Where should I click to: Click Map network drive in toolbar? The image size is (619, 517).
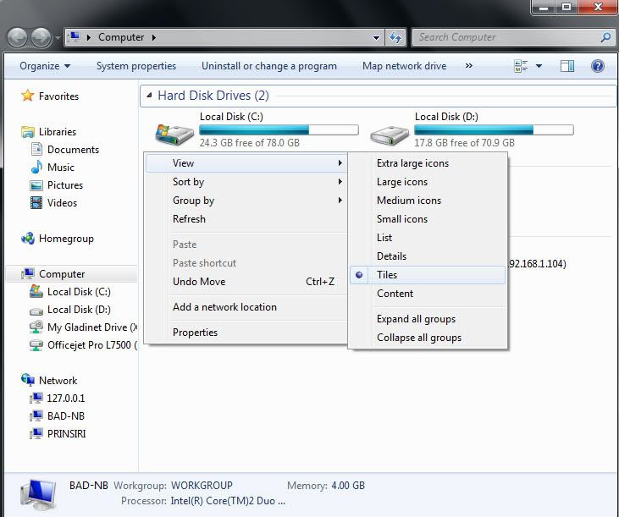click(404, 66)
